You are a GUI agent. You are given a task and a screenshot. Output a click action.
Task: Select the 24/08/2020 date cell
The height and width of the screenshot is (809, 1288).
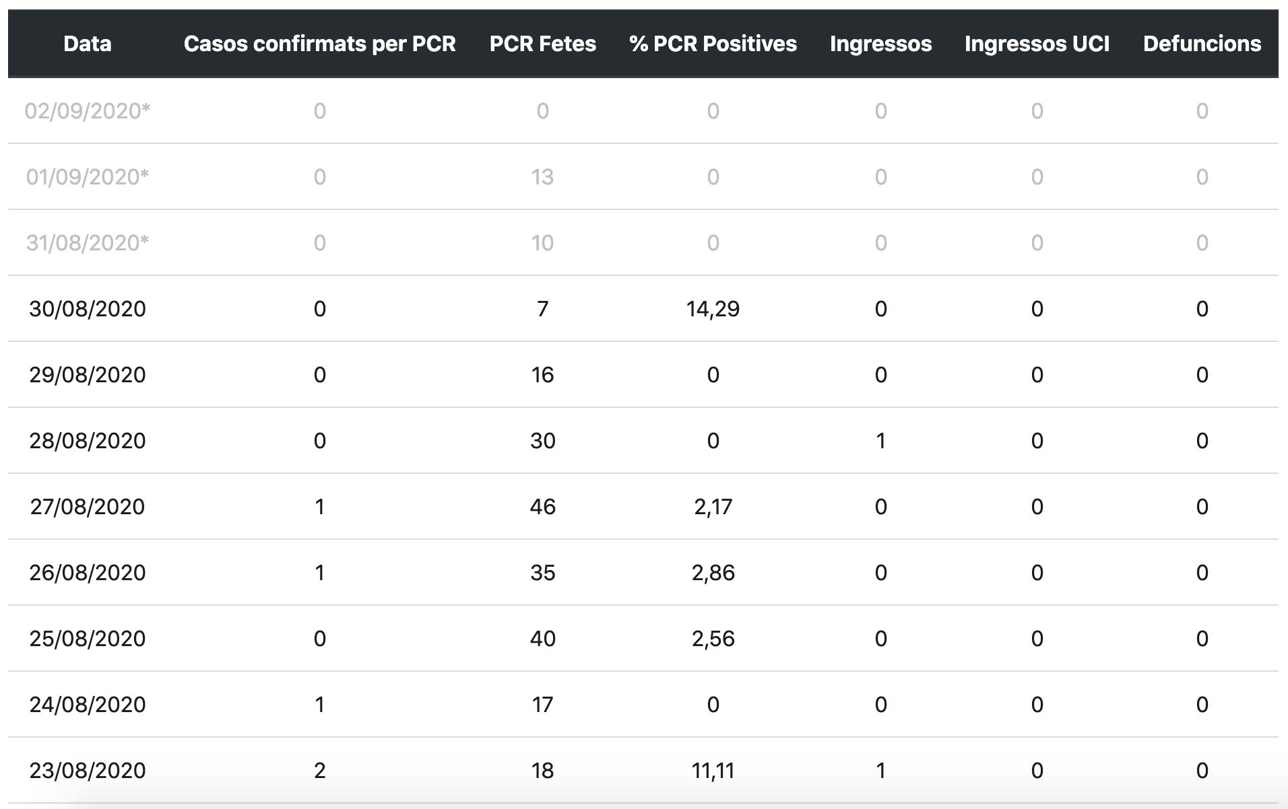[88, 704]
